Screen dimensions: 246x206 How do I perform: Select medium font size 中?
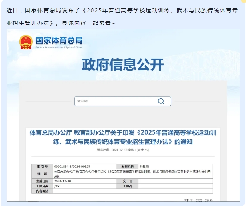coord(142,150)
